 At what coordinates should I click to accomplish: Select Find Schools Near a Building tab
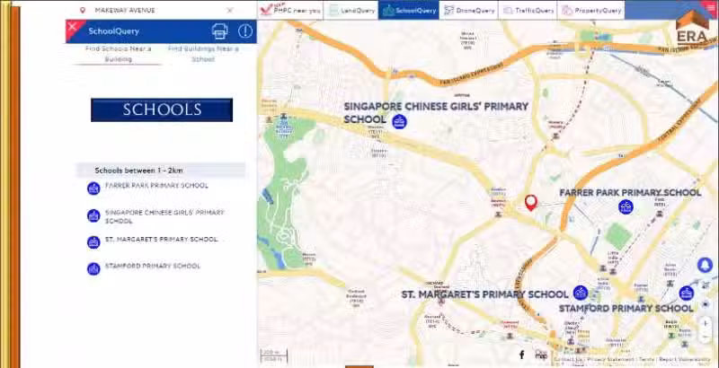click(118, 54)
